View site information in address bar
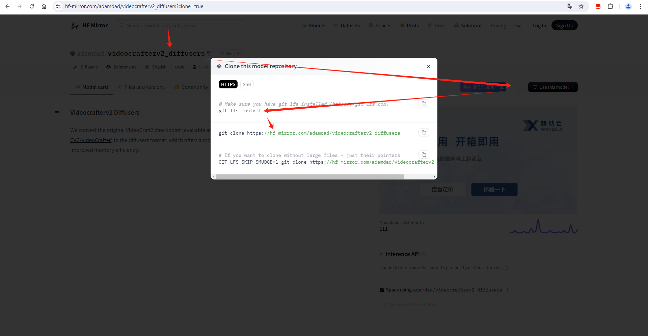The image size is (648, 336). pos(58,6)
